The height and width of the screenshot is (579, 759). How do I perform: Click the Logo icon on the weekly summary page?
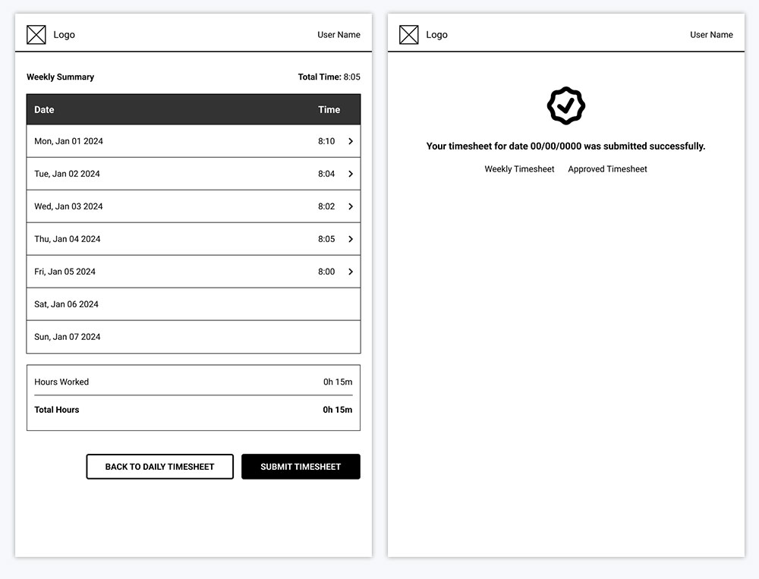tap(36, 34)
